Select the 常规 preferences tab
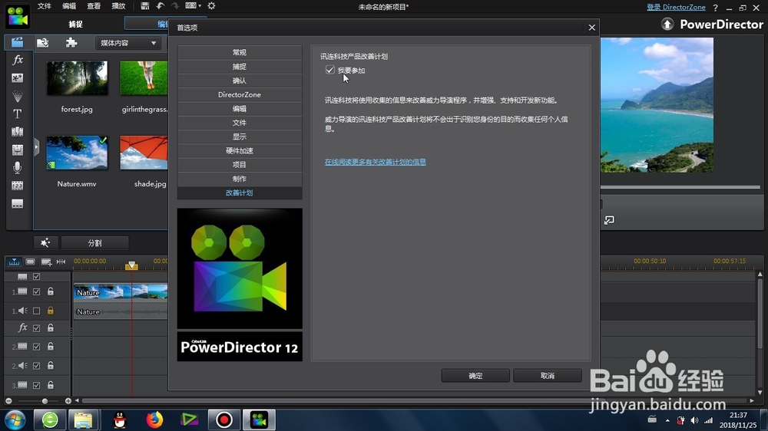The image size is (768, 431). [240, 52]
